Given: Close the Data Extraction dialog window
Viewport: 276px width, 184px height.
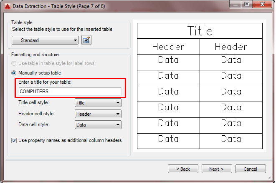Looking at the screenshot, I should (262, 4).
